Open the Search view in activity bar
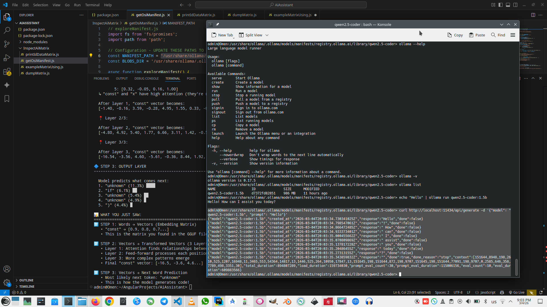Screen dimensions: 547x307 click(7, 30)
